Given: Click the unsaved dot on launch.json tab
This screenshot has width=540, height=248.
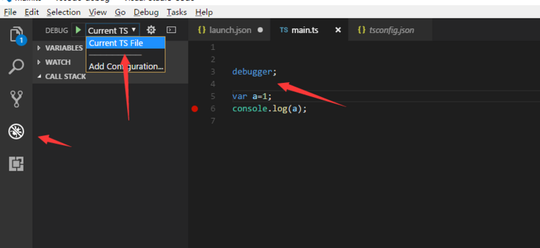Looking at the screenshot, I should (261, 30).
